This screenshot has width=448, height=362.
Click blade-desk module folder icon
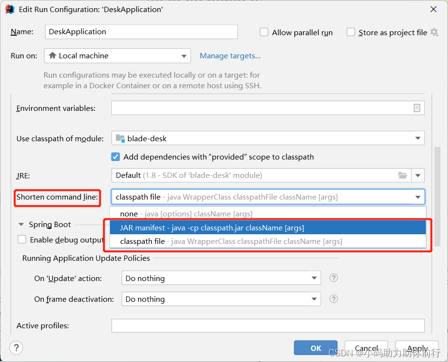tap(120, 138)
